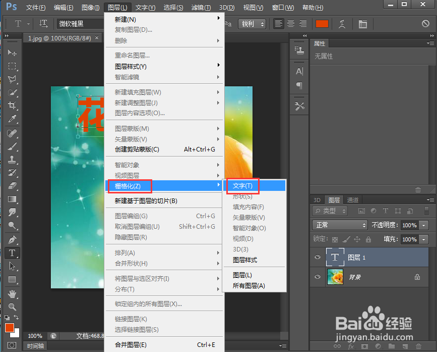Left align the text
The height and width of the screenshot is (352, 437).
(x=278, y=24)
